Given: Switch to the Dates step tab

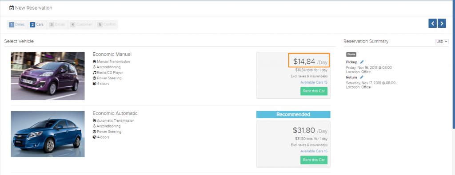Looking at the screenshot, I should 17,24.
